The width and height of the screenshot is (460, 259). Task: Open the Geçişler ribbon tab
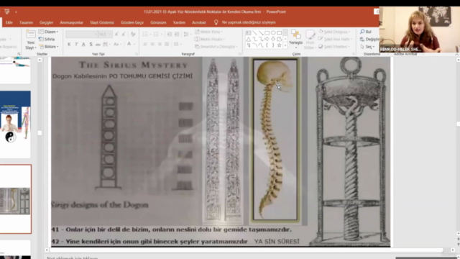46,22
